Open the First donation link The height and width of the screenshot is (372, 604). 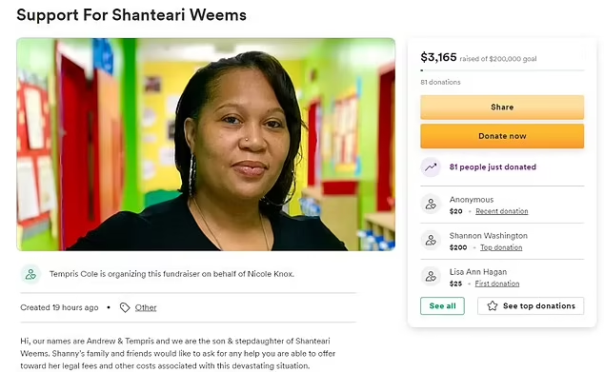(497, 284)
